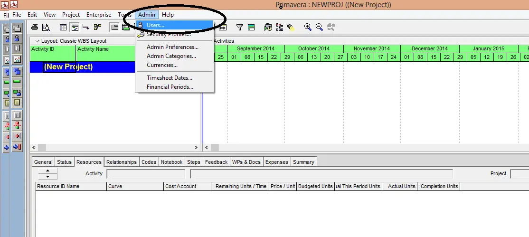Click the Cost Account column header
The width and height of the screenshot is (529, 237).
[x=187, y=186]
